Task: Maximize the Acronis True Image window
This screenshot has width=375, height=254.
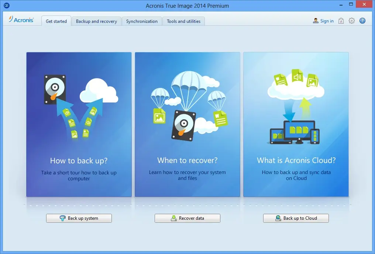Action: pyautogui.click(x=351, y=4)
